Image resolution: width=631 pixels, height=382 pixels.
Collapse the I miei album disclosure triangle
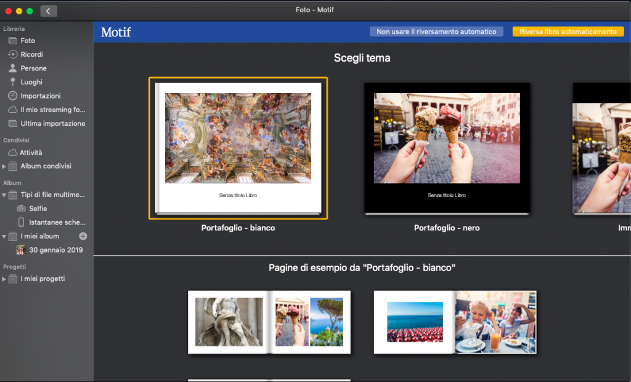click(x=4, y=237)
